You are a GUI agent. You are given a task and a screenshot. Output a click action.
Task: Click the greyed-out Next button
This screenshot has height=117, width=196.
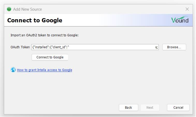[150, 107]
